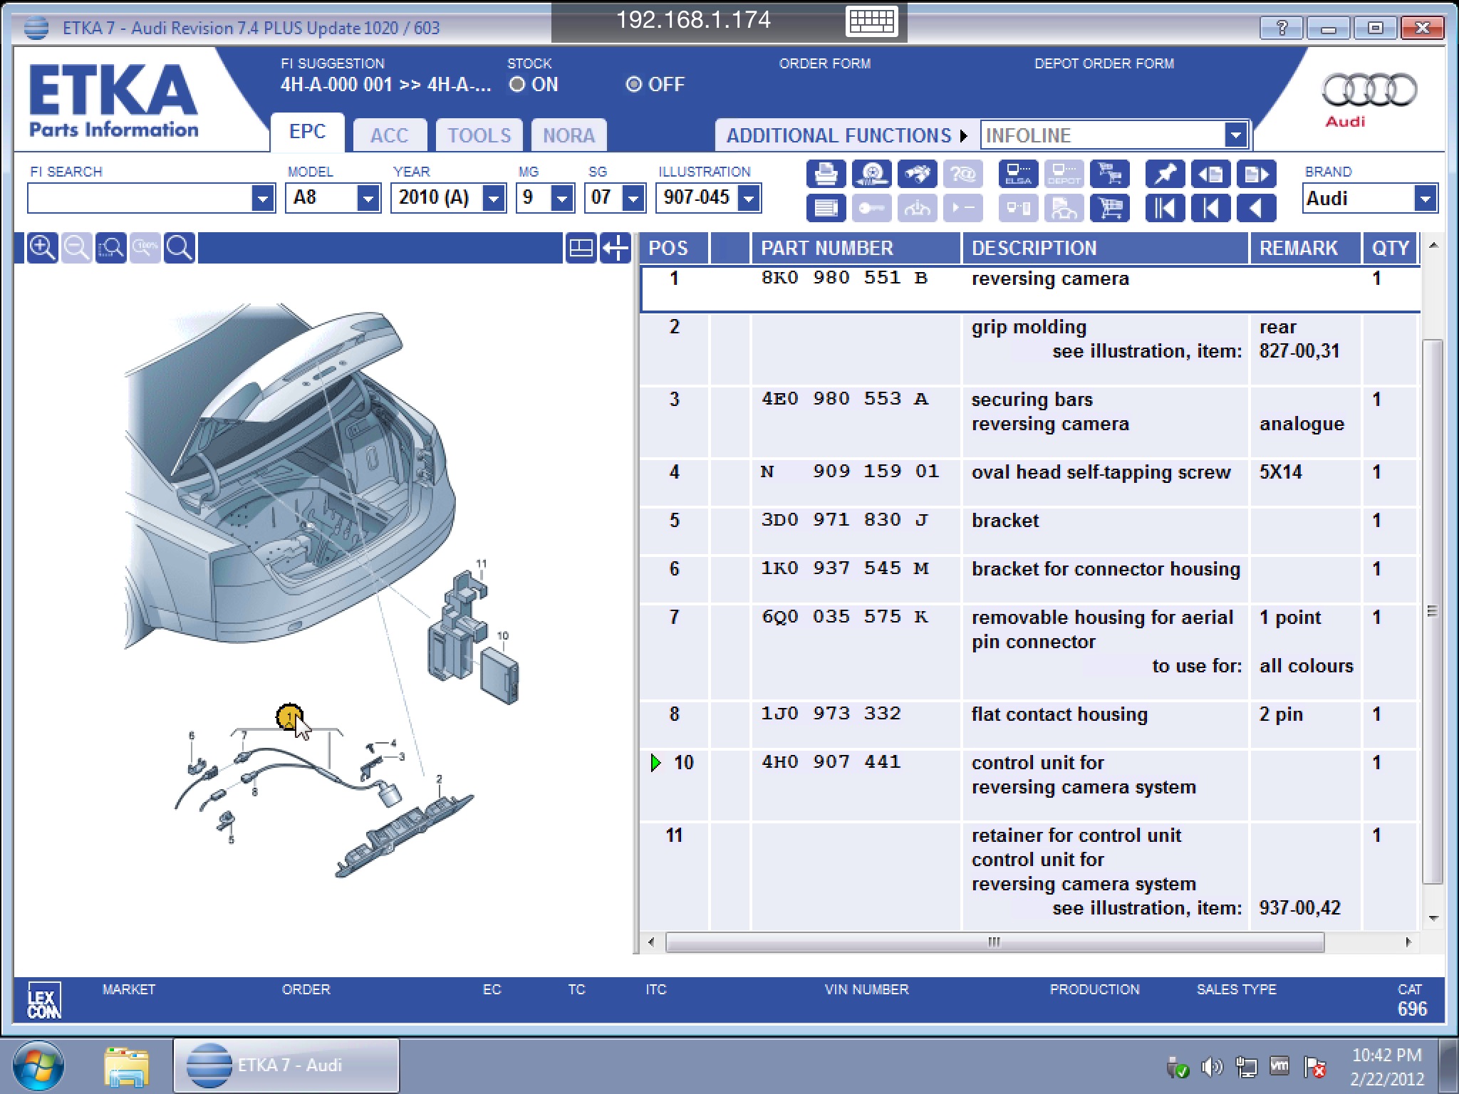
Task: Switch to the EPC tab
Action: point(307,132)
